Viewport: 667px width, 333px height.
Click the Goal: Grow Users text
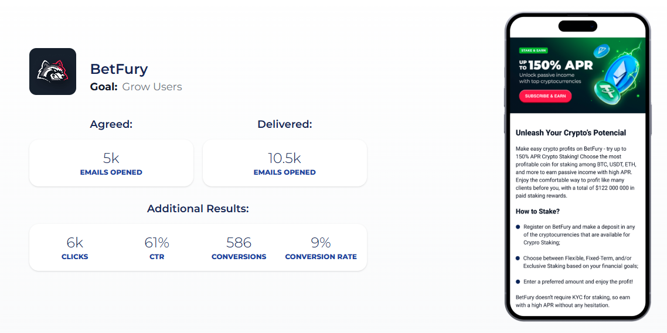pos(136,87)
